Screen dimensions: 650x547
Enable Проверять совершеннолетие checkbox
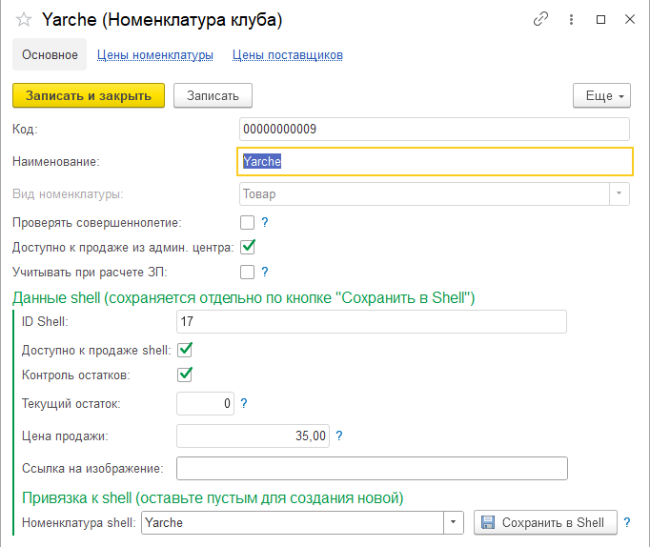click(247, 222)
